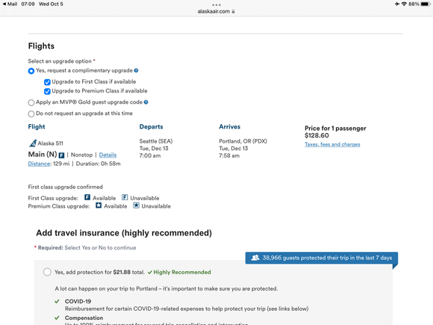Screen dimensions: 433x325
Task: Open the flight Details link
Action: (x=108, y=155)
